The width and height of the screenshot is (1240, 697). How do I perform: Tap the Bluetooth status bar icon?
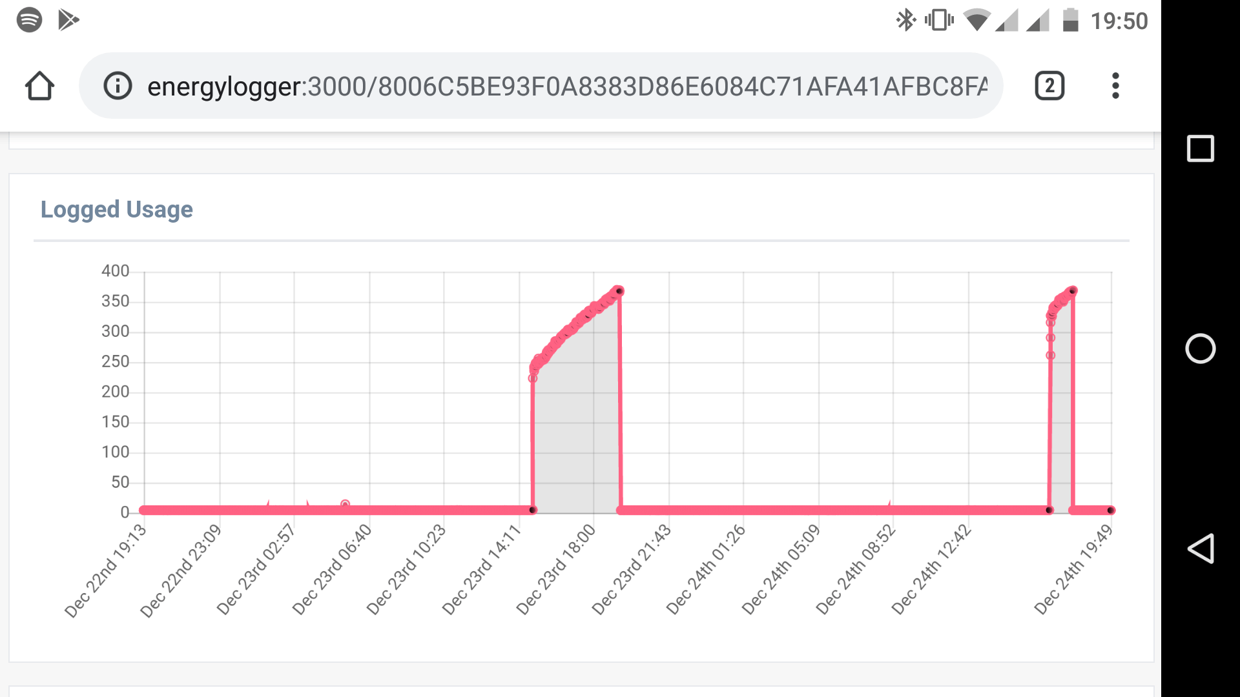(905, 20)
